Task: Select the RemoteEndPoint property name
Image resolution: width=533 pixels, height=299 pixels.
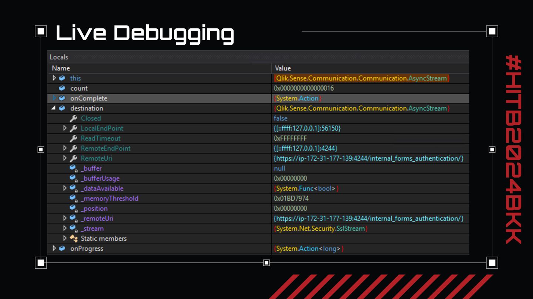Action: (x=105, y=148)
